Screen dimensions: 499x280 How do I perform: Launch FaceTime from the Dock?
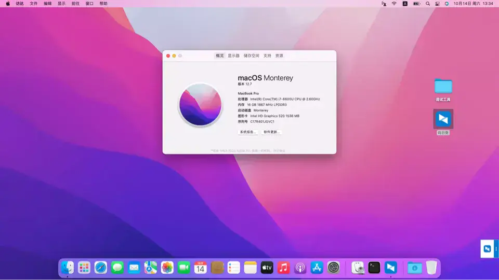[x=183, y=268]
